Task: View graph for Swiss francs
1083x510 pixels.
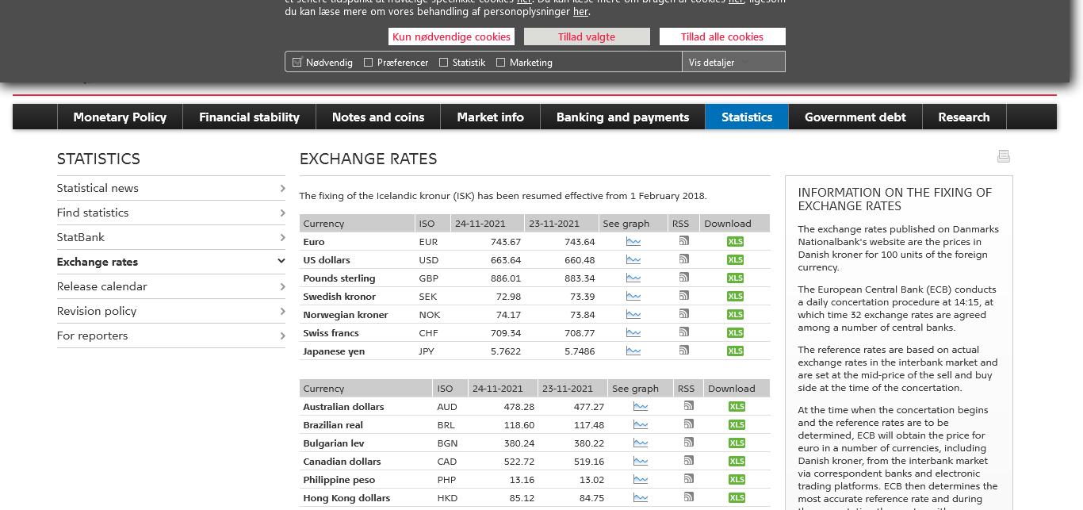Action: point(633,333)
